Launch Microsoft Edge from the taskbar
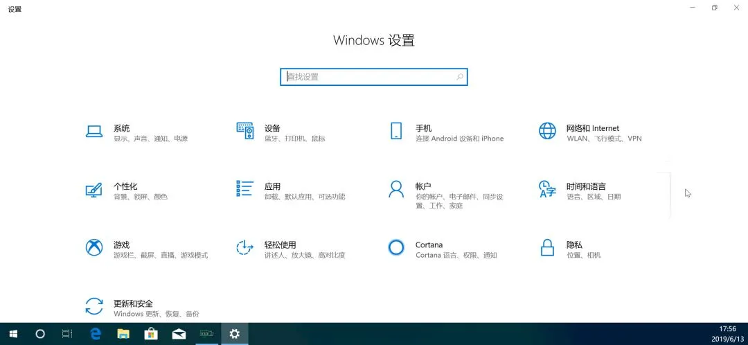Viewport: 748px width, 345px height. [96, 333]
